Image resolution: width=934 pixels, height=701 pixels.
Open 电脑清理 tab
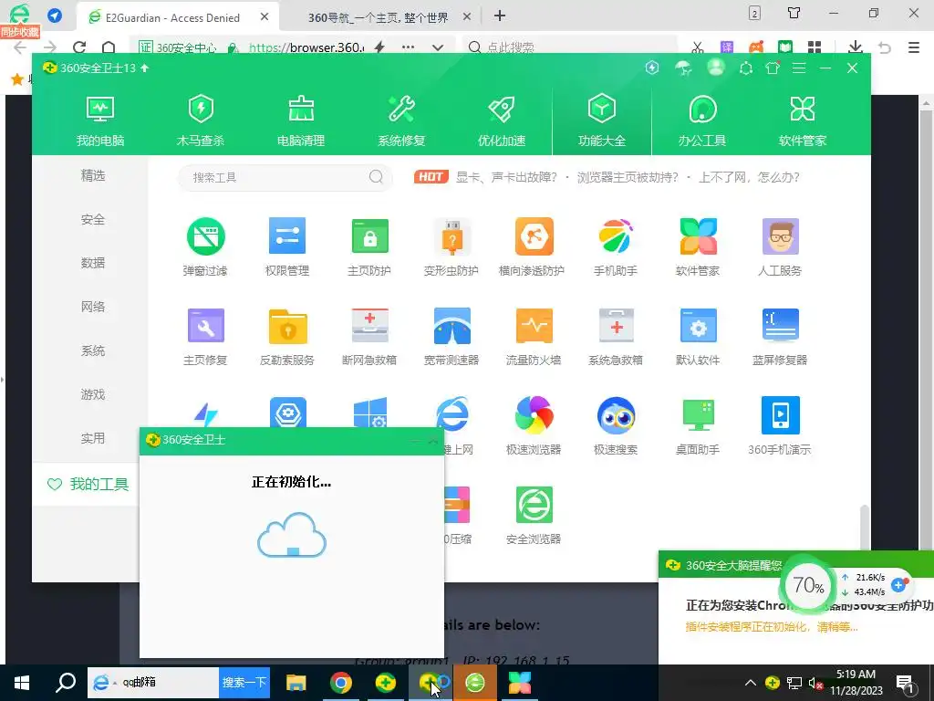[x=301, y=121]
